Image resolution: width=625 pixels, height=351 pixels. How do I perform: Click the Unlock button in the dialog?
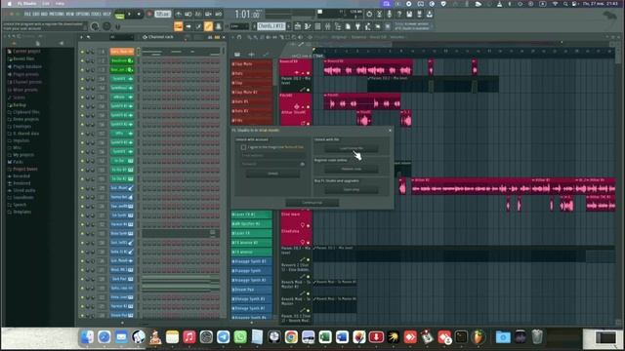pos(273,174)
